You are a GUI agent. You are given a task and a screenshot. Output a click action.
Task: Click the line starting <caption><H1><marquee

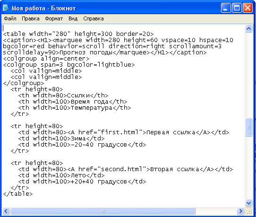[118, 40]
